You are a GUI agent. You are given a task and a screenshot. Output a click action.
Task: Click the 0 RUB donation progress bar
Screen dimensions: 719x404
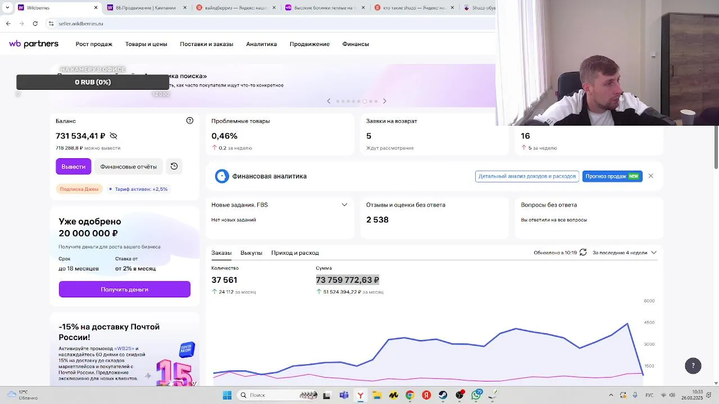tap(93, 82)
